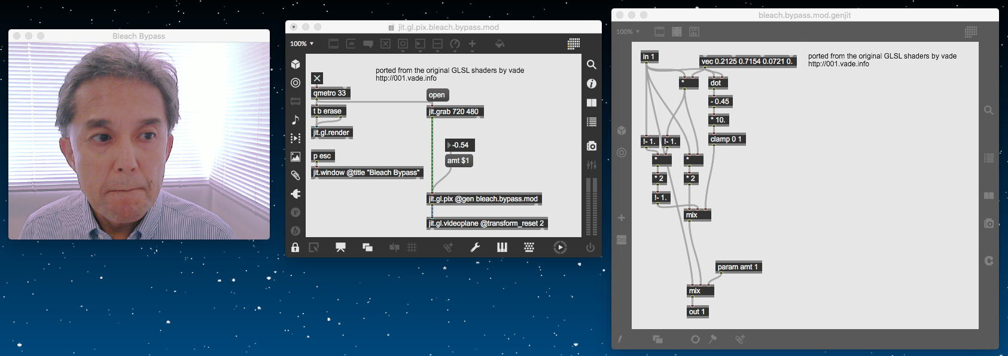Screen dimensions: 1008x356
Task: Add a toggle object from patcher top toolbar
Action: (386, 44)
